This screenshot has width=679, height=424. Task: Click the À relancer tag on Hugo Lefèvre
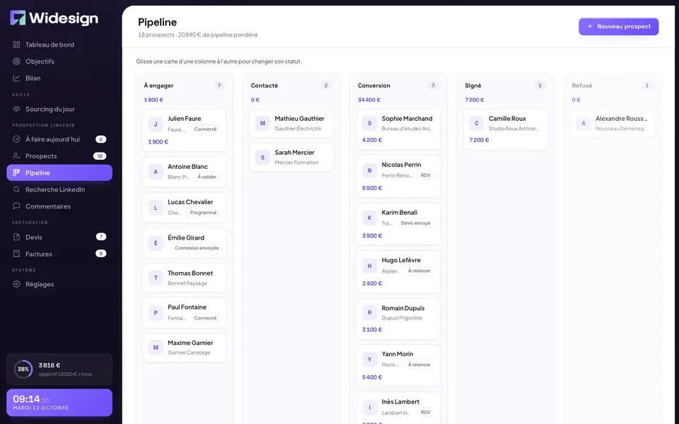(x=419, y=271)
